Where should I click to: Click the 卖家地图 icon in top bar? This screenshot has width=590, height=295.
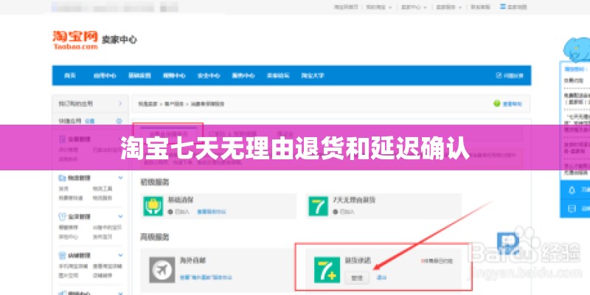503,7
